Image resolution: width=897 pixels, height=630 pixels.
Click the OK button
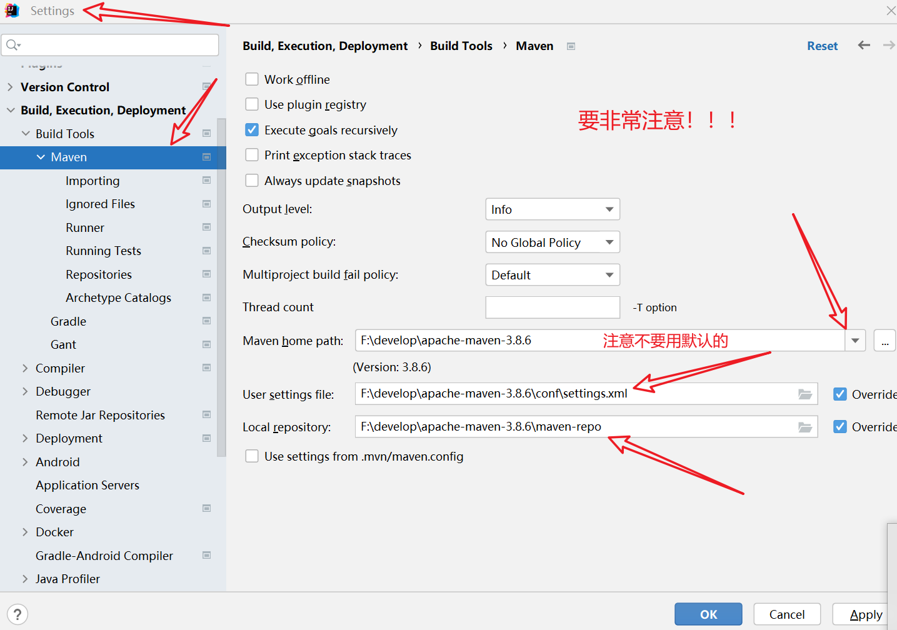708,614
